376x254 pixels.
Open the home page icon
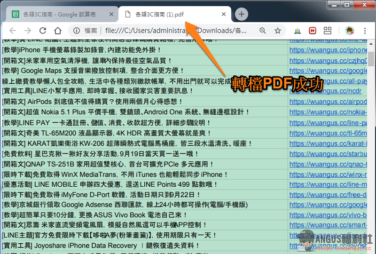click(x=57, y=31)
